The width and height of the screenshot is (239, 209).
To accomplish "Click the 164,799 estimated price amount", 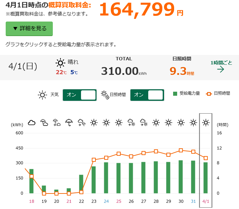I will (x=137, y=9).
